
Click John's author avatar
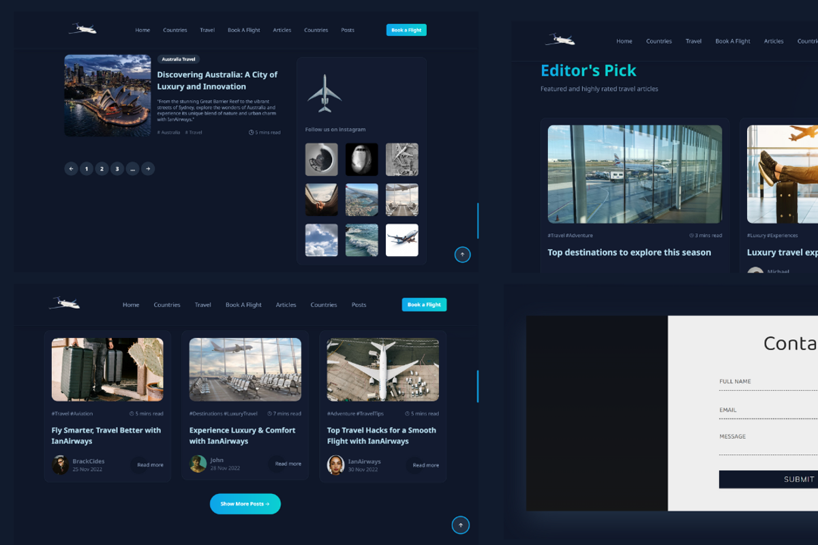pyautogui.click(x=198, y=464)
